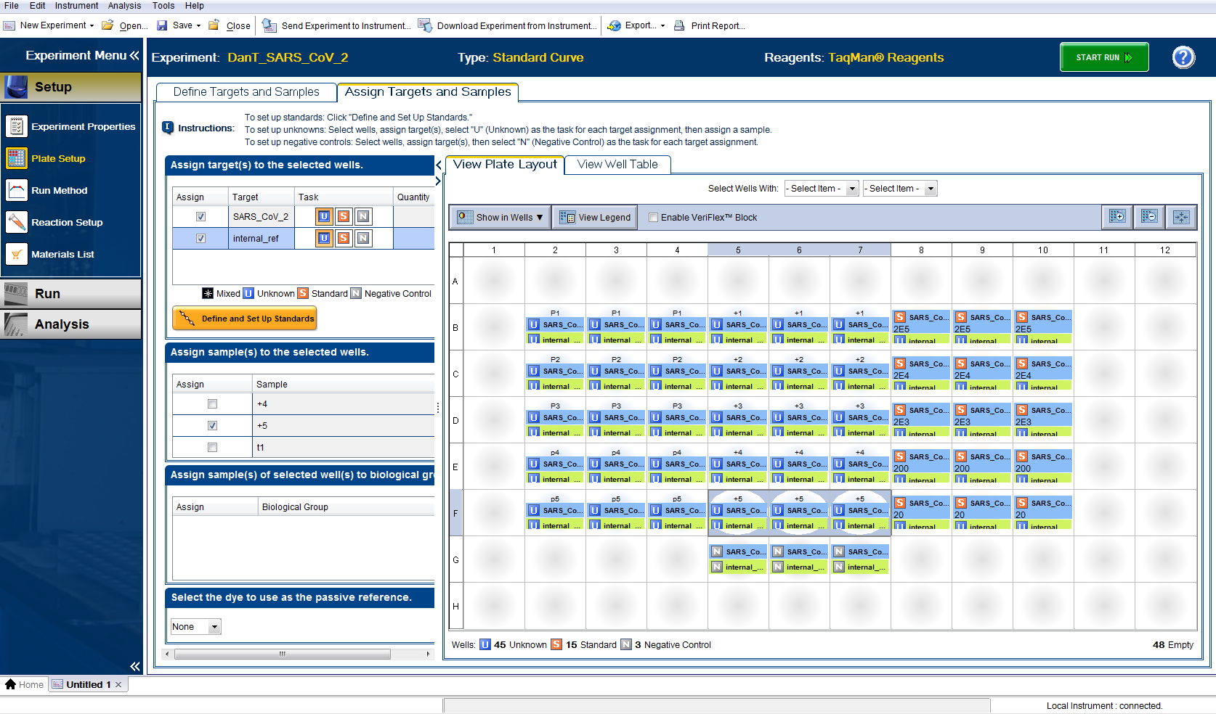Collapse left panel with arrow
1216x714 pixels.
point(439,165)
